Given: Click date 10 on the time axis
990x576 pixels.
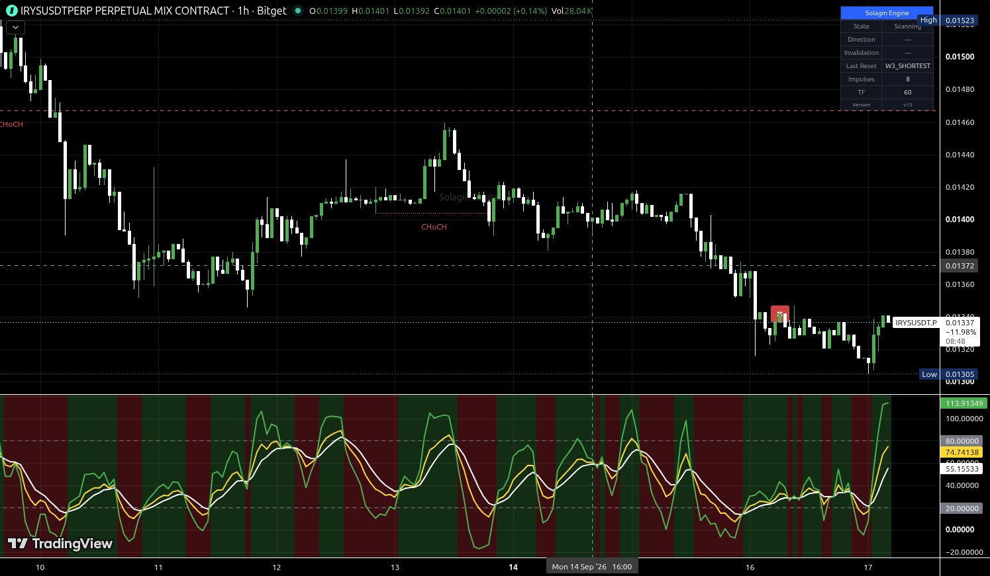Looking at the screenshot, I should click(40, 567).
